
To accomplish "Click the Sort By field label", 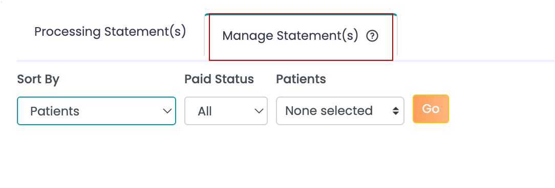I will coord(38,79).
